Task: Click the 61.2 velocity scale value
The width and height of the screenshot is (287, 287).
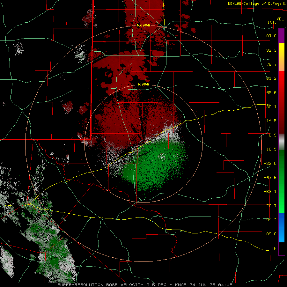Action: [x=271, y=78]
